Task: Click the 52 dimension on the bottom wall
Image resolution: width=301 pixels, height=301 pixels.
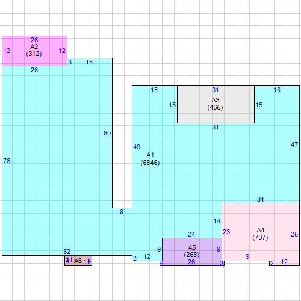Action: [67, 252]
